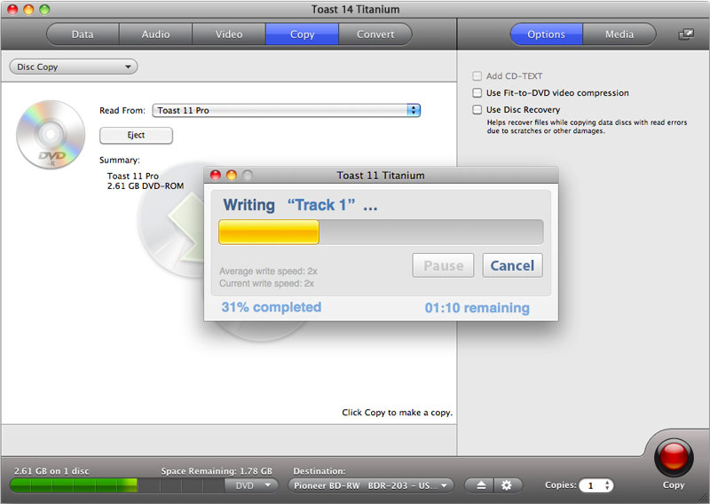Open the Disc Copy dropdown
Screen dimensions: 710x504
(73, 67)
